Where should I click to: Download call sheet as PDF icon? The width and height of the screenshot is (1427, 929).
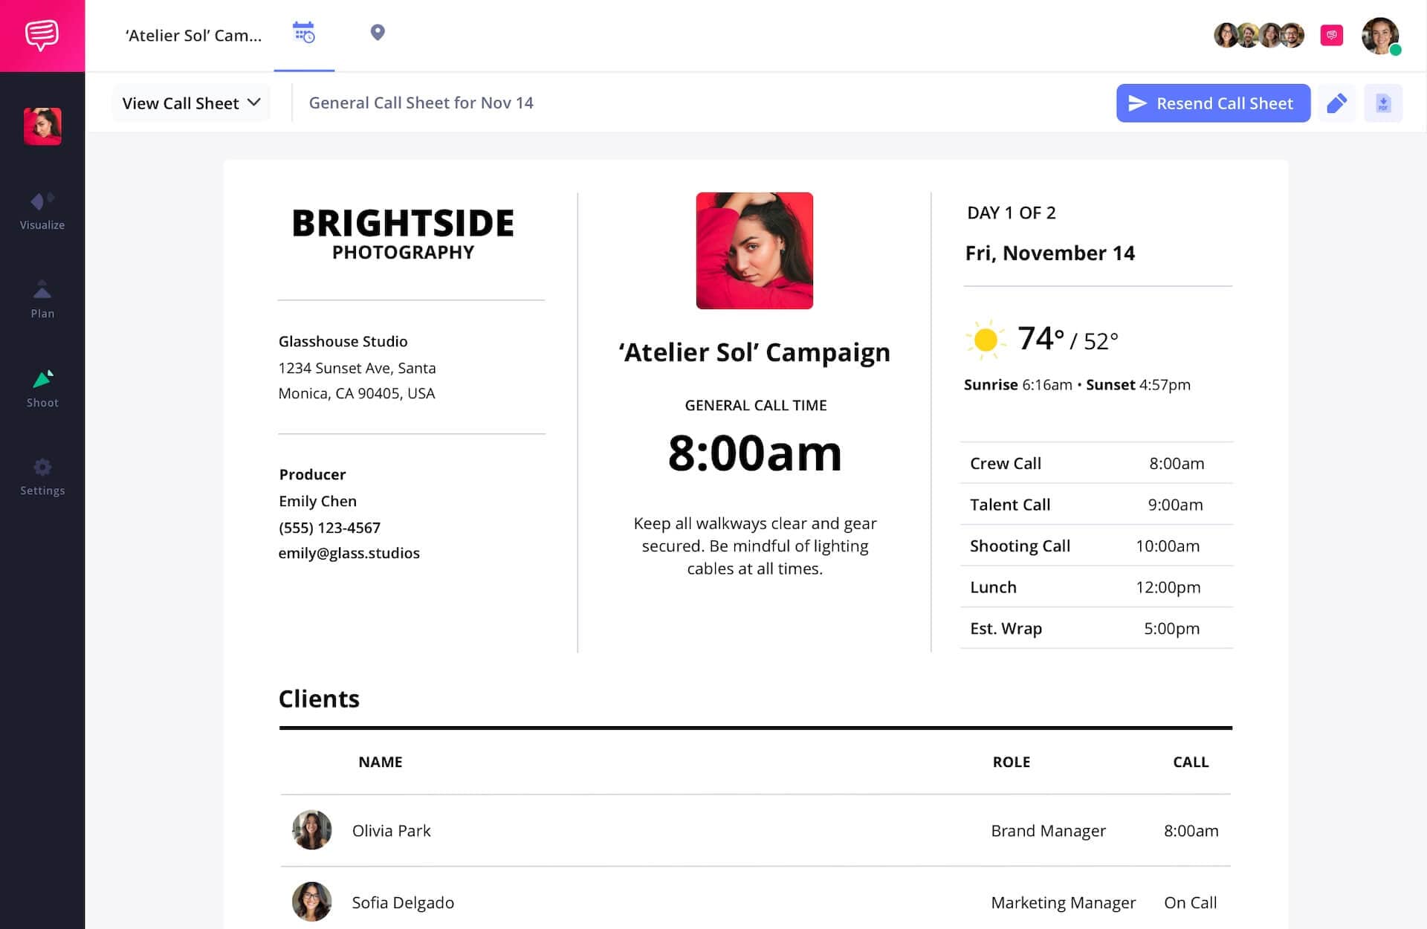(1383, 103)
